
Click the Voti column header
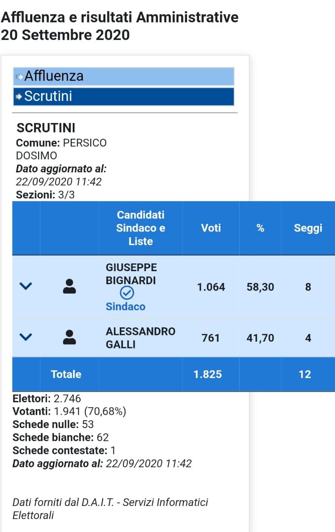(x=211, y=228)
